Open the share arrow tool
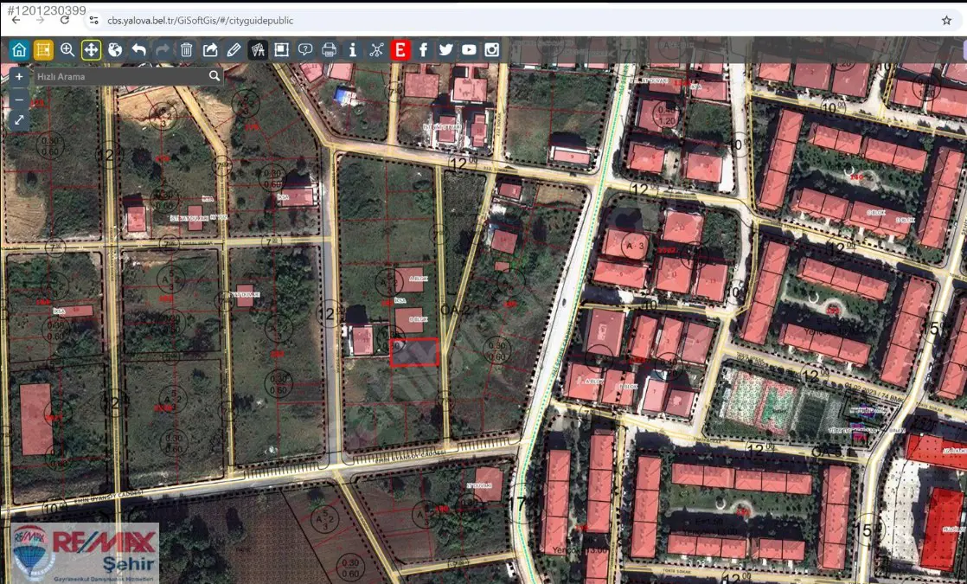This screenshot has width=967, height=584. [210, 50]
